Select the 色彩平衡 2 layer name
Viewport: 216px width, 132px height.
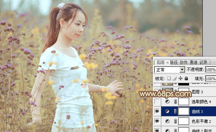[x=201, y=121]
